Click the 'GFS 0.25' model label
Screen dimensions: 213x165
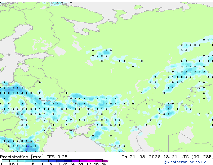pos(57,157)
